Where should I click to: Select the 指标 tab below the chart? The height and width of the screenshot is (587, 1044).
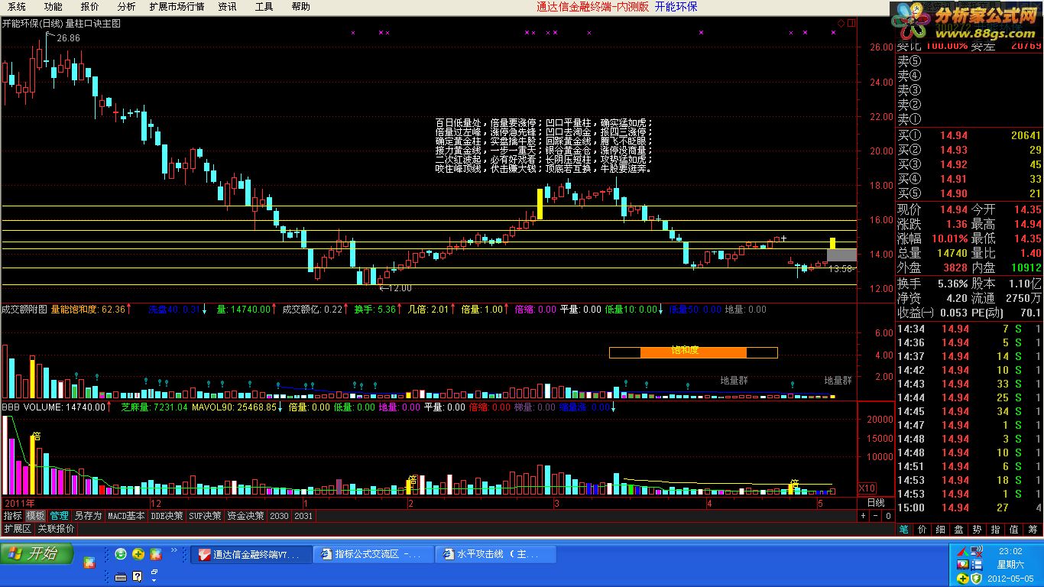point(12,516)
